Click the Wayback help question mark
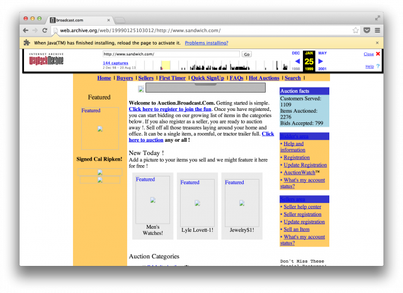This screenshot has height=293, width=403. 378,66
